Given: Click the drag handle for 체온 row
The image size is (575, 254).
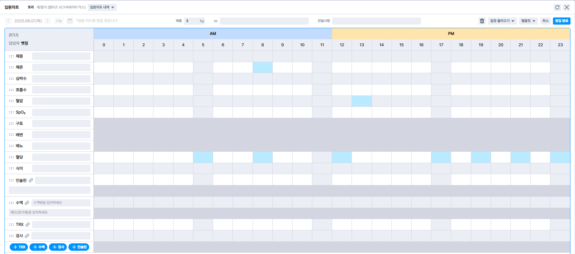Looking at the screenshot, I should (11, 67).
